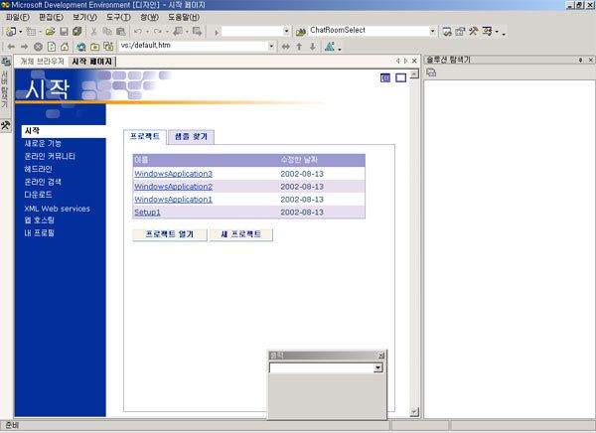Open Solution Explorer from the toolbar icon
This screenshot has height=433, width=596.
447,32
